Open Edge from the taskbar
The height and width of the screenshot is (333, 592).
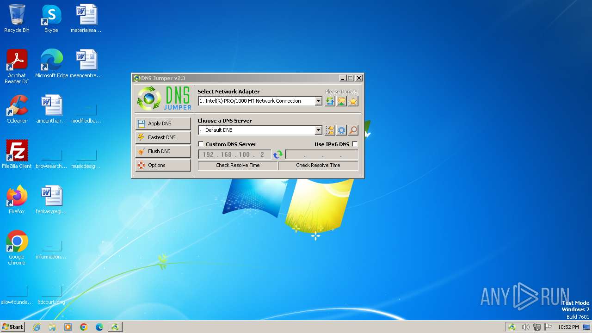click(x=99, y=327)
